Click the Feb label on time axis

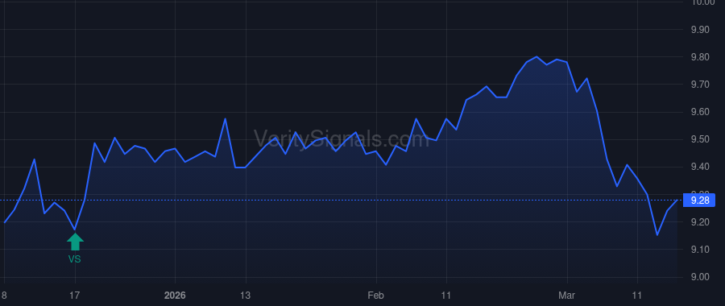pyautogui.click(x=376, y=296)
